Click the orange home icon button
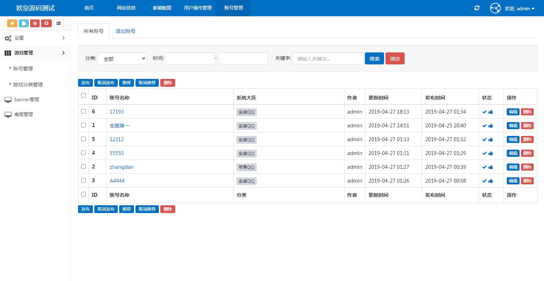This screenshot has width=544, height=281. [12, 23]
